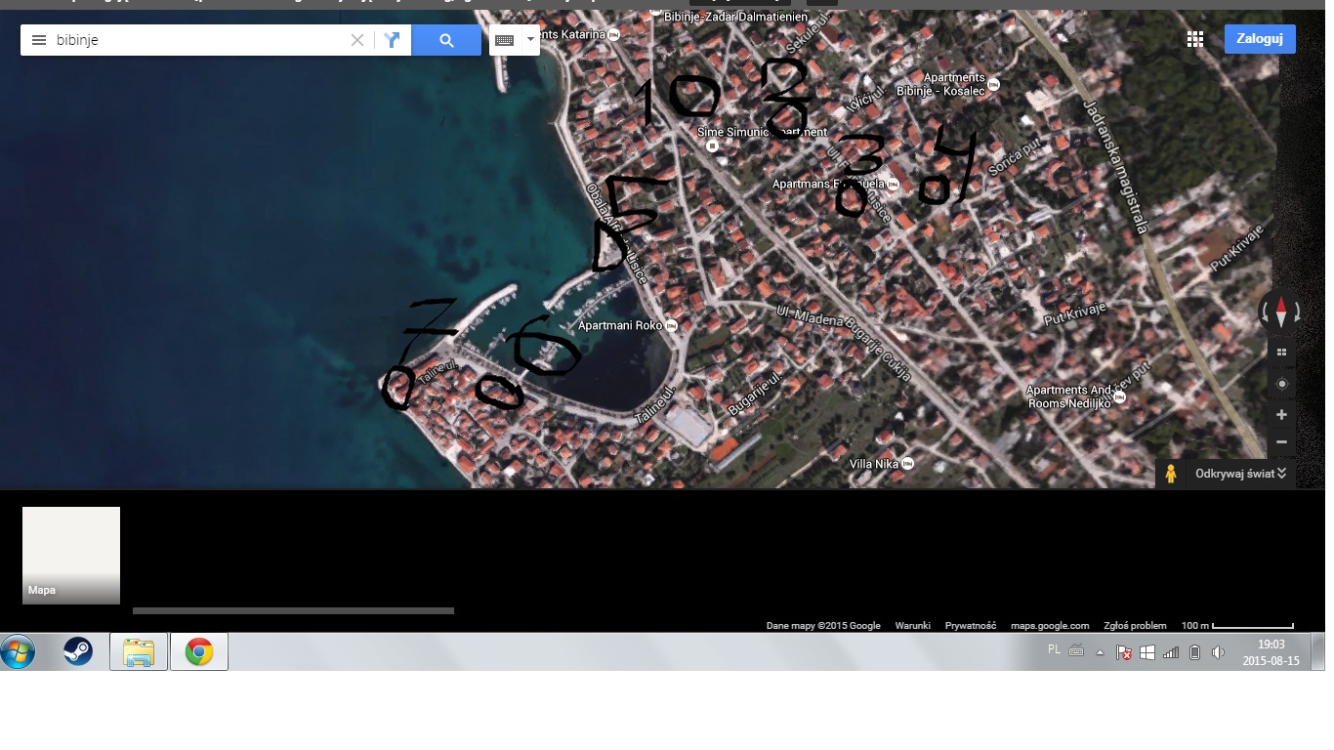The width and height of the screenshot is (1334, 750).
Task: Run the search using the magnifier icon
Action: pyautogui.click(x=446, y=40)
